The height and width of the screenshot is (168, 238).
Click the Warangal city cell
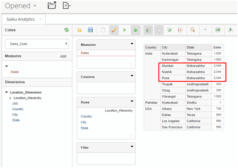(x=173, y=97)
